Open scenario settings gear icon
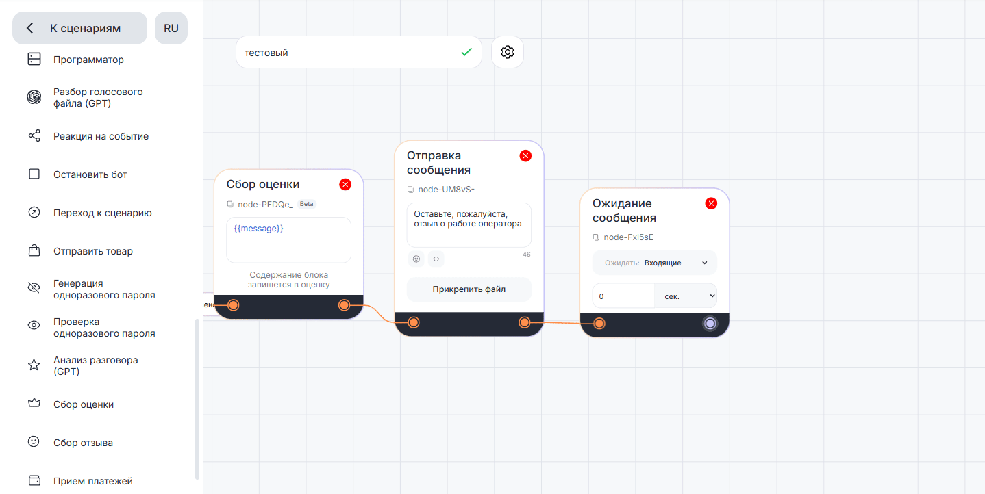This screenshot has height=494, width=985. coord(508,52)
